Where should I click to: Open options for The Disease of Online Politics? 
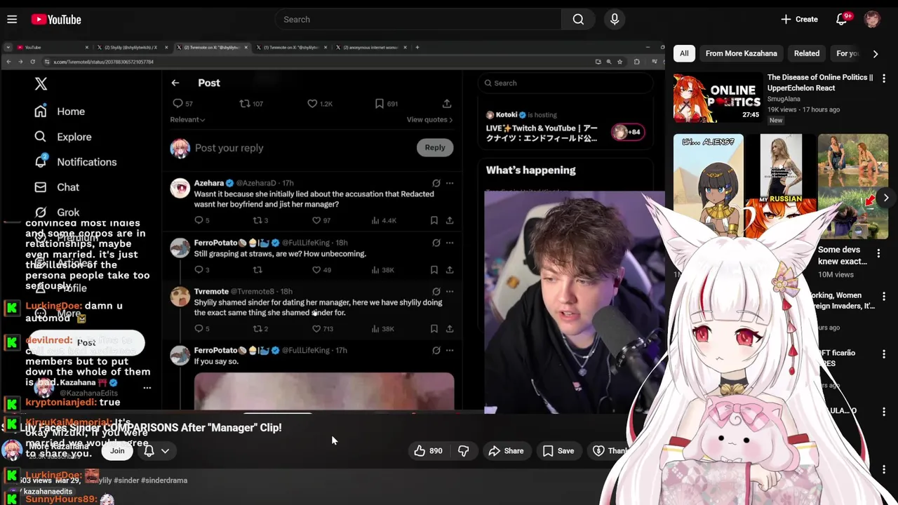click(884, 79)
